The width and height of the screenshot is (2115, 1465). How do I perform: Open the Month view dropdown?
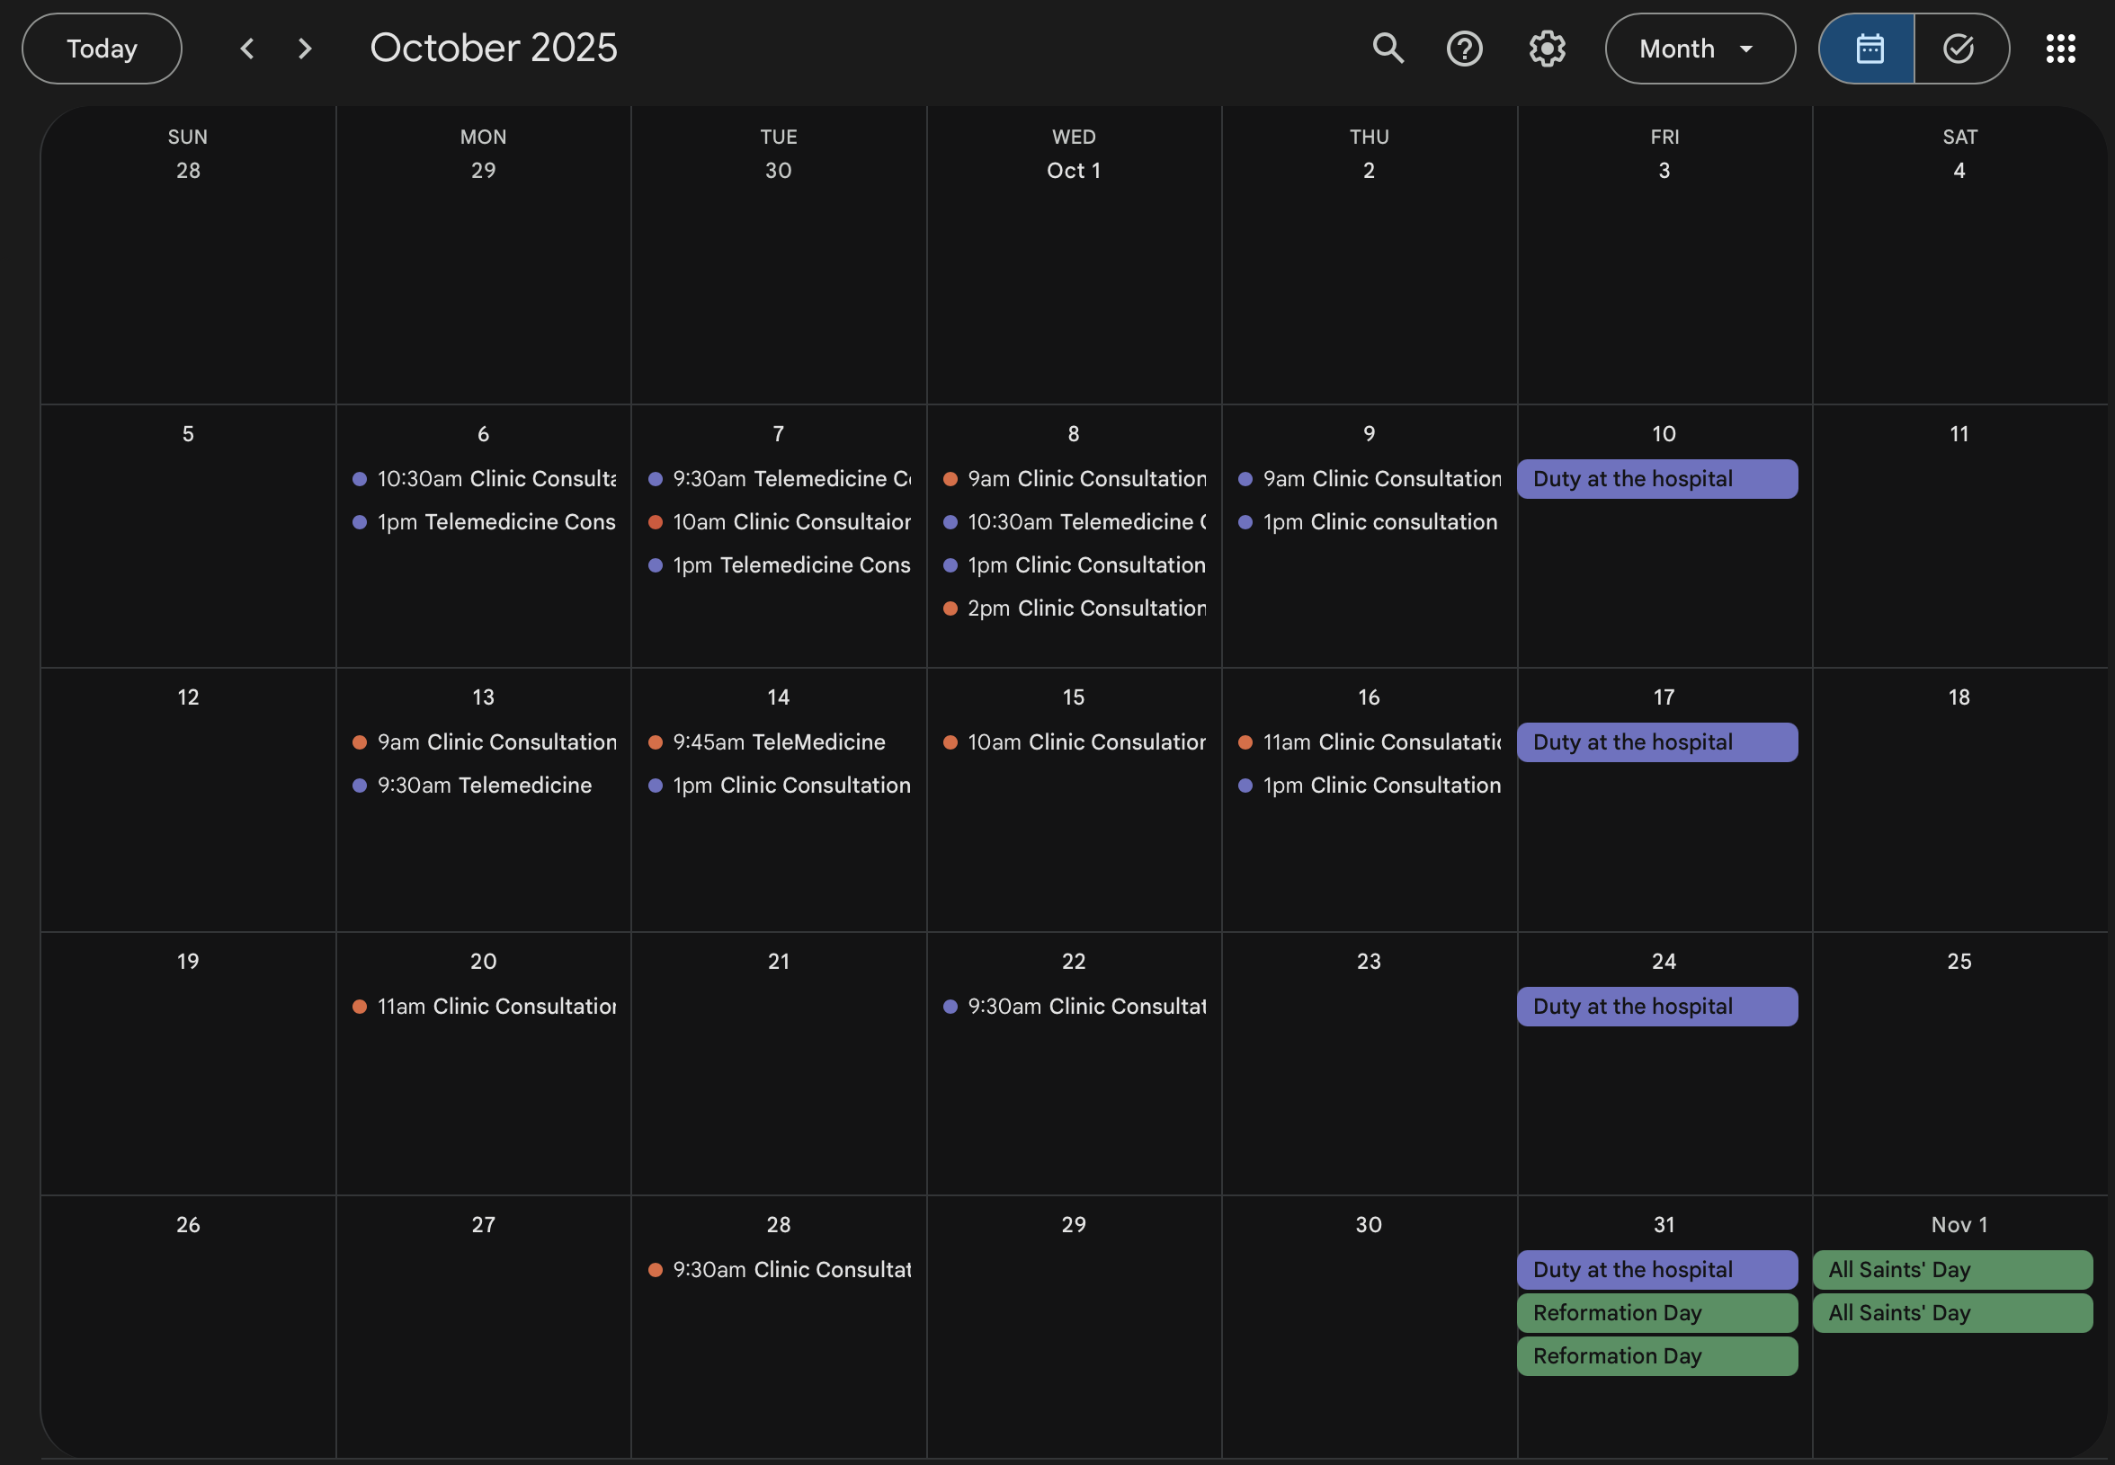coord(1700,49)
